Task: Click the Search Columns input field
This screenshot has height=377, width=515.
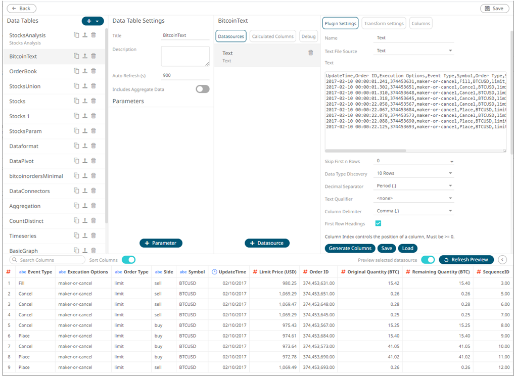Action: tap(48, 260)
